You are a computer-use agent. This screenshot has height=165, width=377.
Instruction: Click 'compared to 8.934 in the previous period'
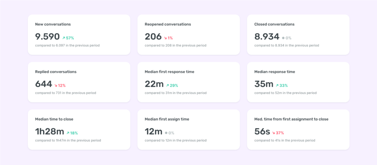(x=286, y=45)
